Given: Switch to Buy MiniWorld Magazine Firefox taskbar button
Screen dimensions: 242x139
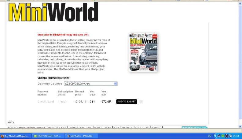Looking at the screenshot, I should [x=16, y=136].
